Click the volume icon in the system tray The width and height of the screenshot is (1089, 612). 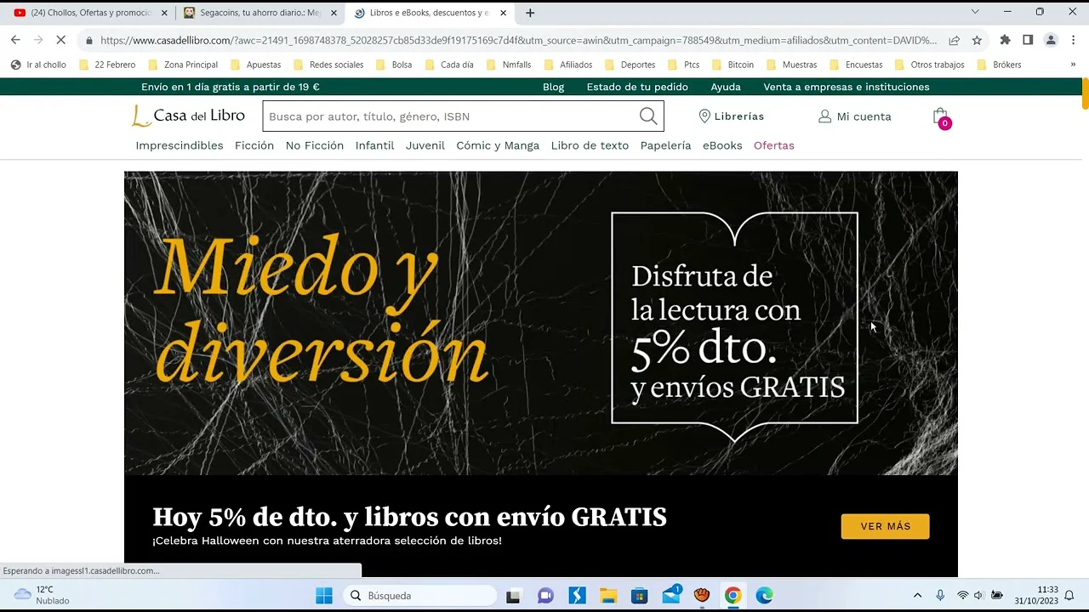point(978,595)
